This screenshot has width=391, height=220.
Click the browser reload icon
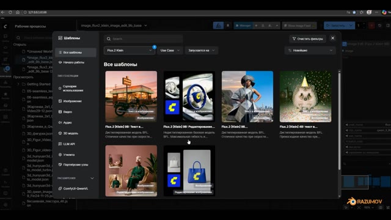point(10,12)
